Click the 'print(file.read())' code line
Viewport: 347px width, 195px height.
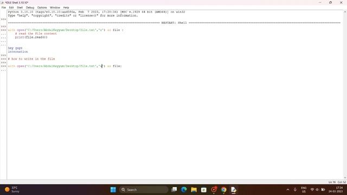click(31, 37)
